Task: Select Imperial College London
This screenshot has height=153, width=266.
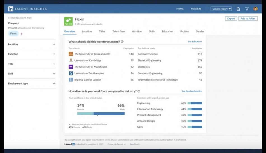Action: click(x=88, y=80)
